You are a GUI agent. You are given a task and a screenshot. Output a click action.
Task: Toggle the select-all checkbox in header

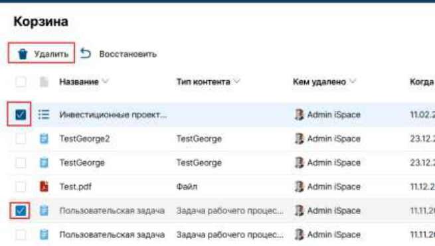coord(21,82)
